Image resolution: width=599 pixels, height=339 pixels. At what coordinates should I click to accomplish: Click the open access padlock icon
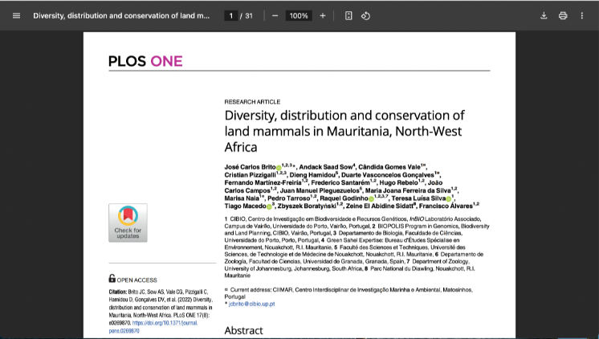click(x=112, y=279)
